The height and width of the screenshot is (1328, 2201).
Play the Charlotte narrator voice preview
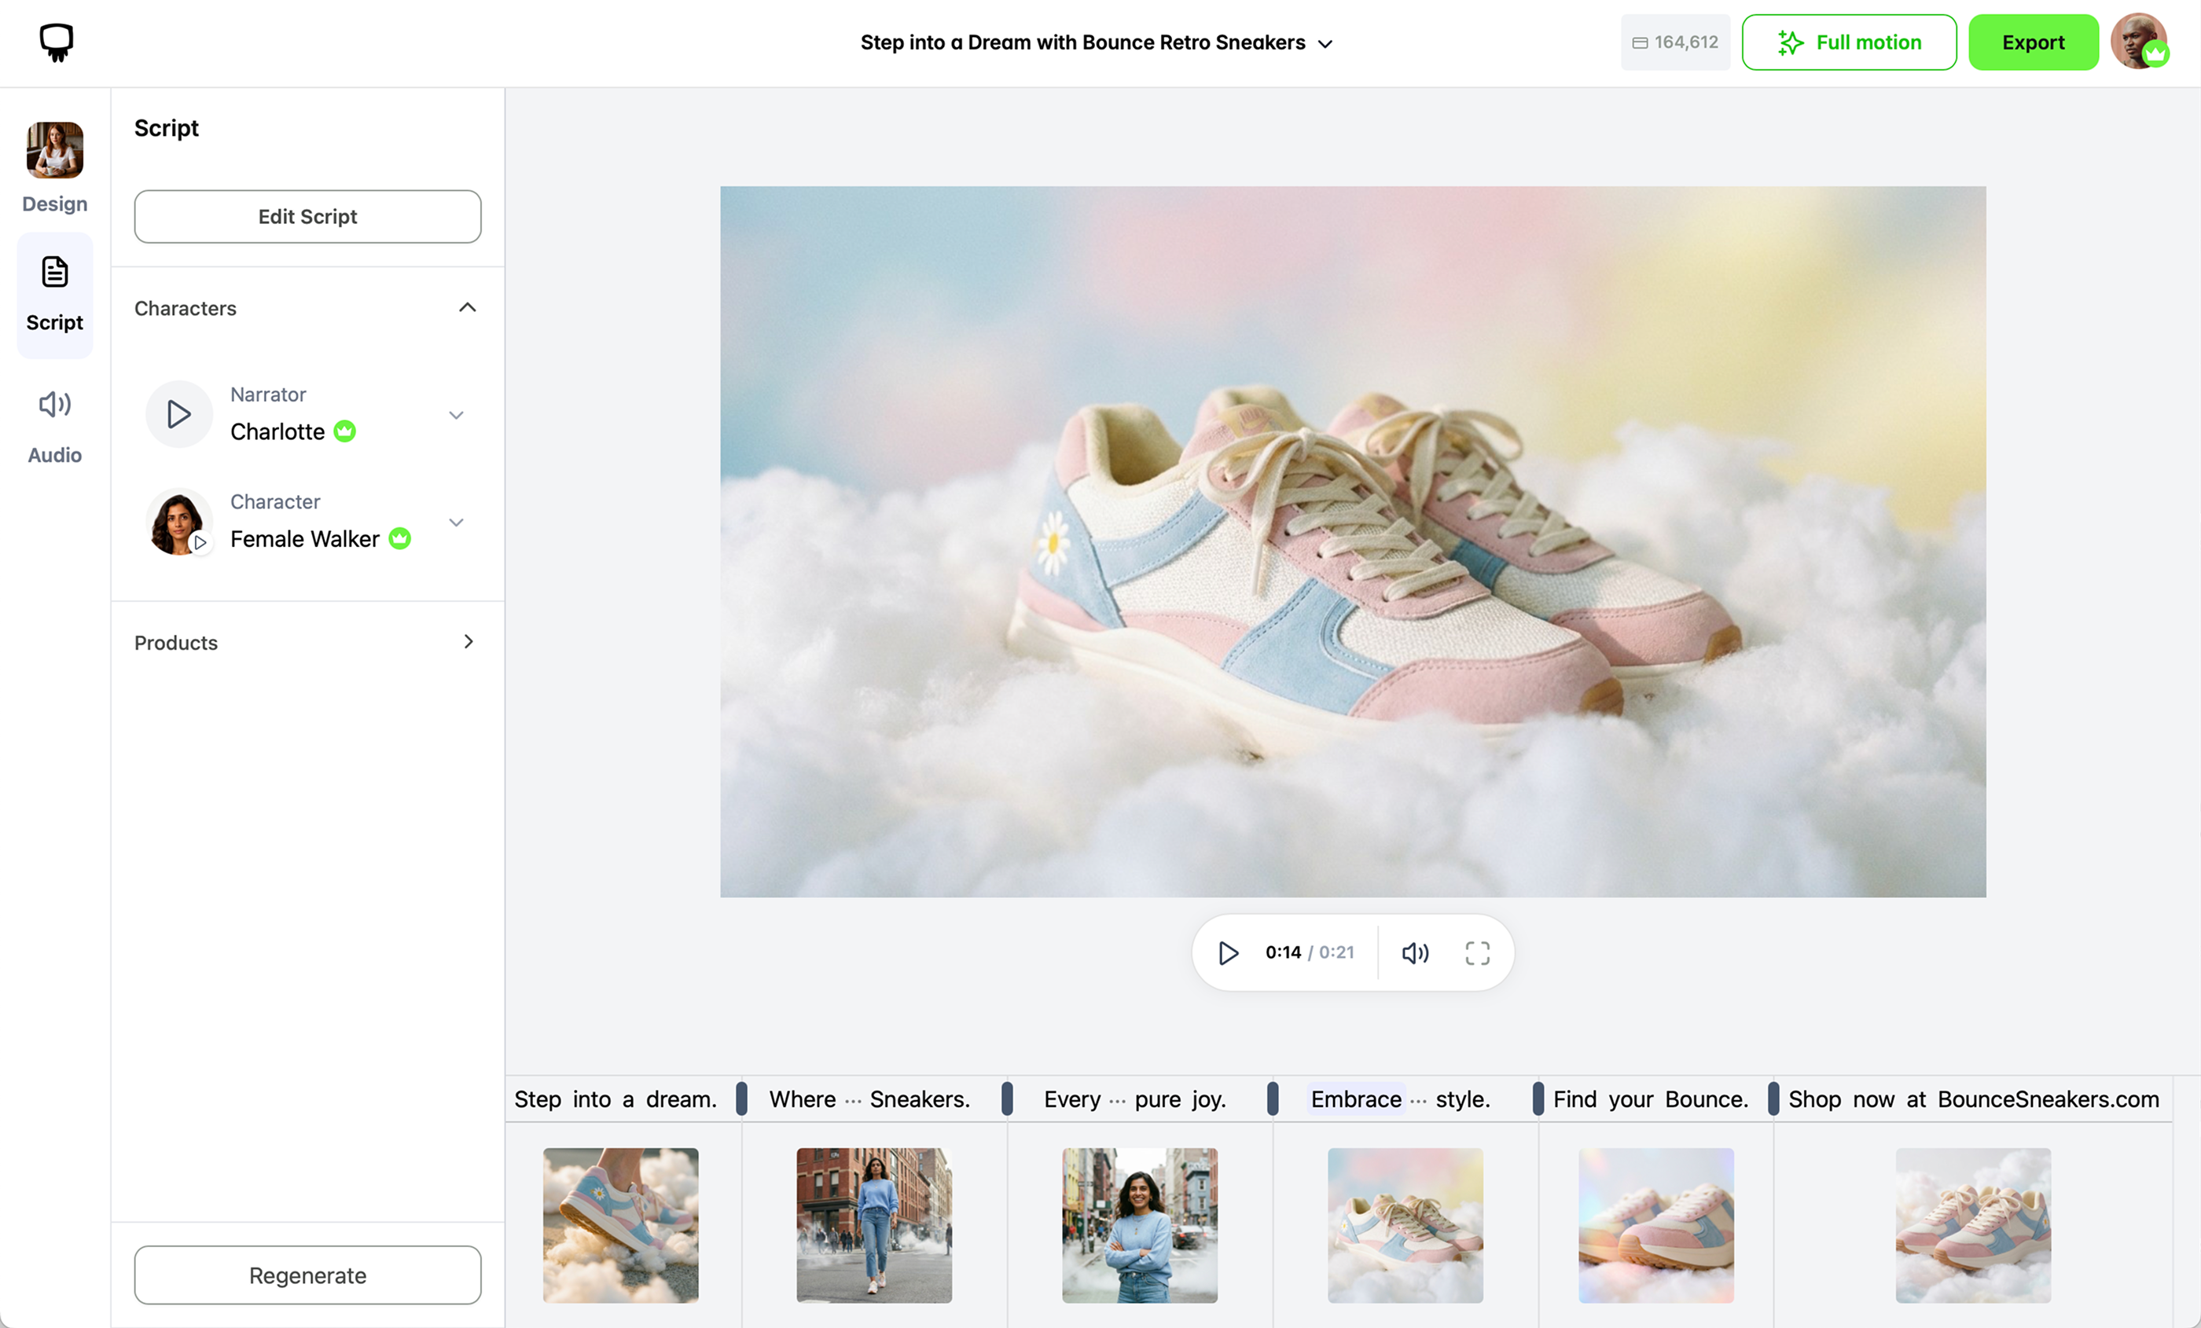click(178, 414)
